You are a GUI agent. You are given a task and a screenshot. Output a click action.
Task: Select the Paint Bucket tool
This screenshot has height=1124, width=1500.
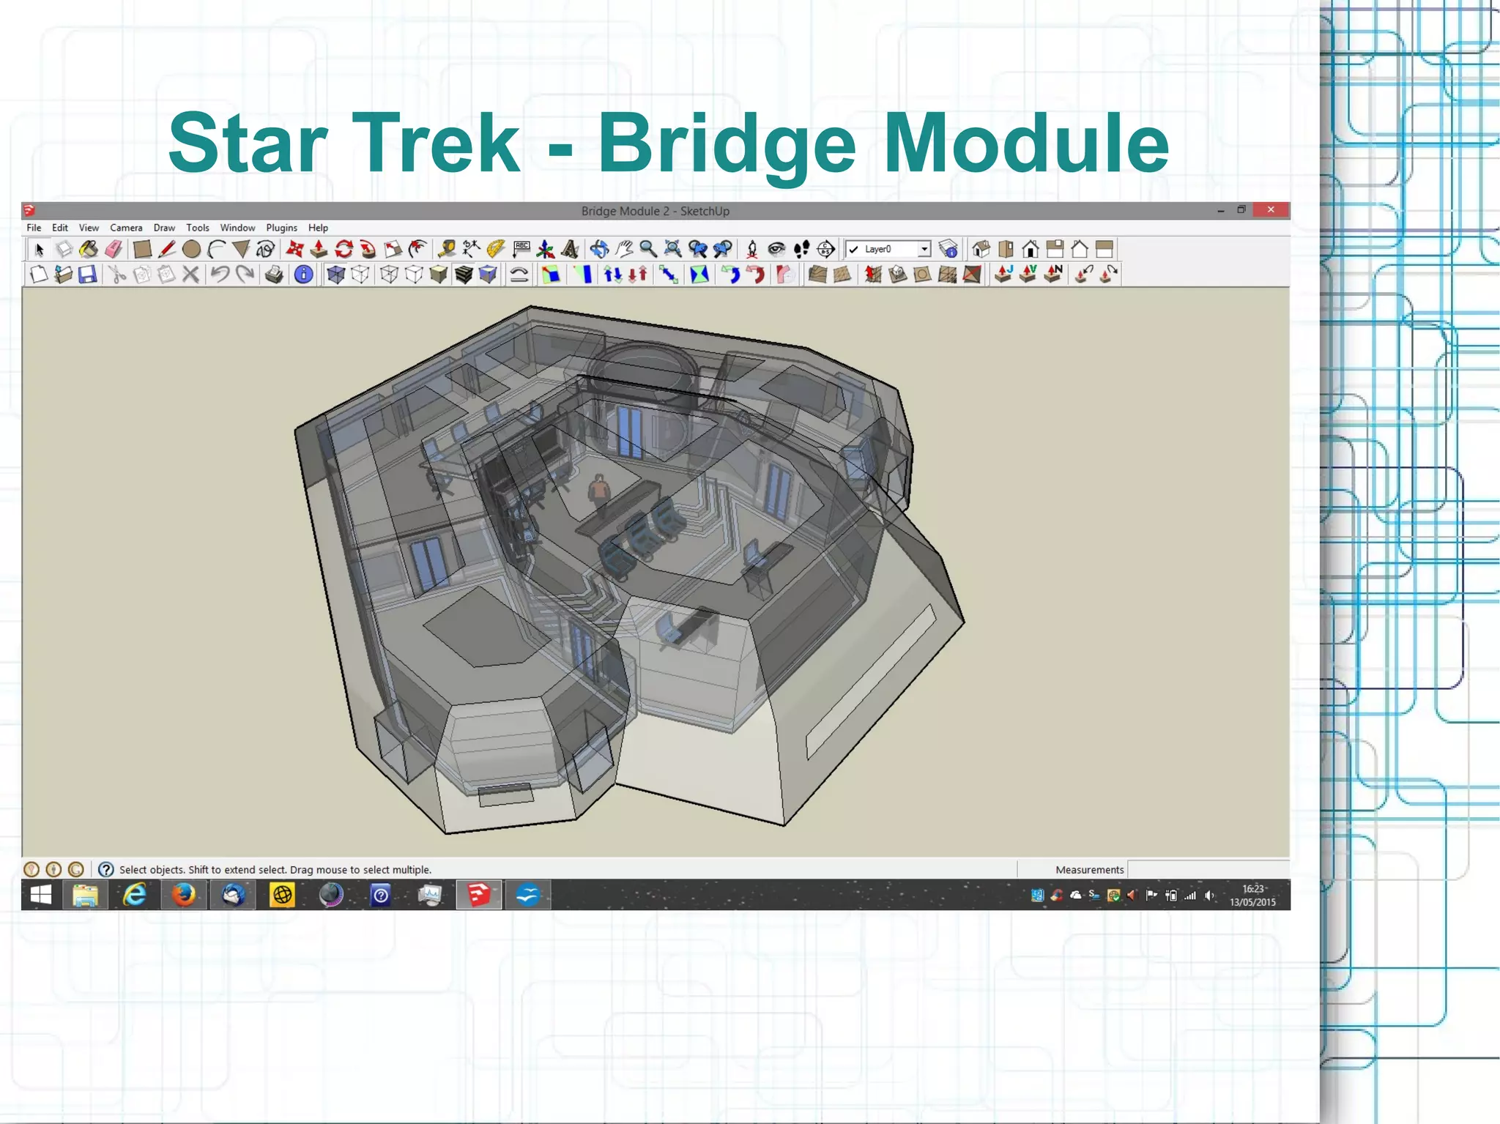89,249
